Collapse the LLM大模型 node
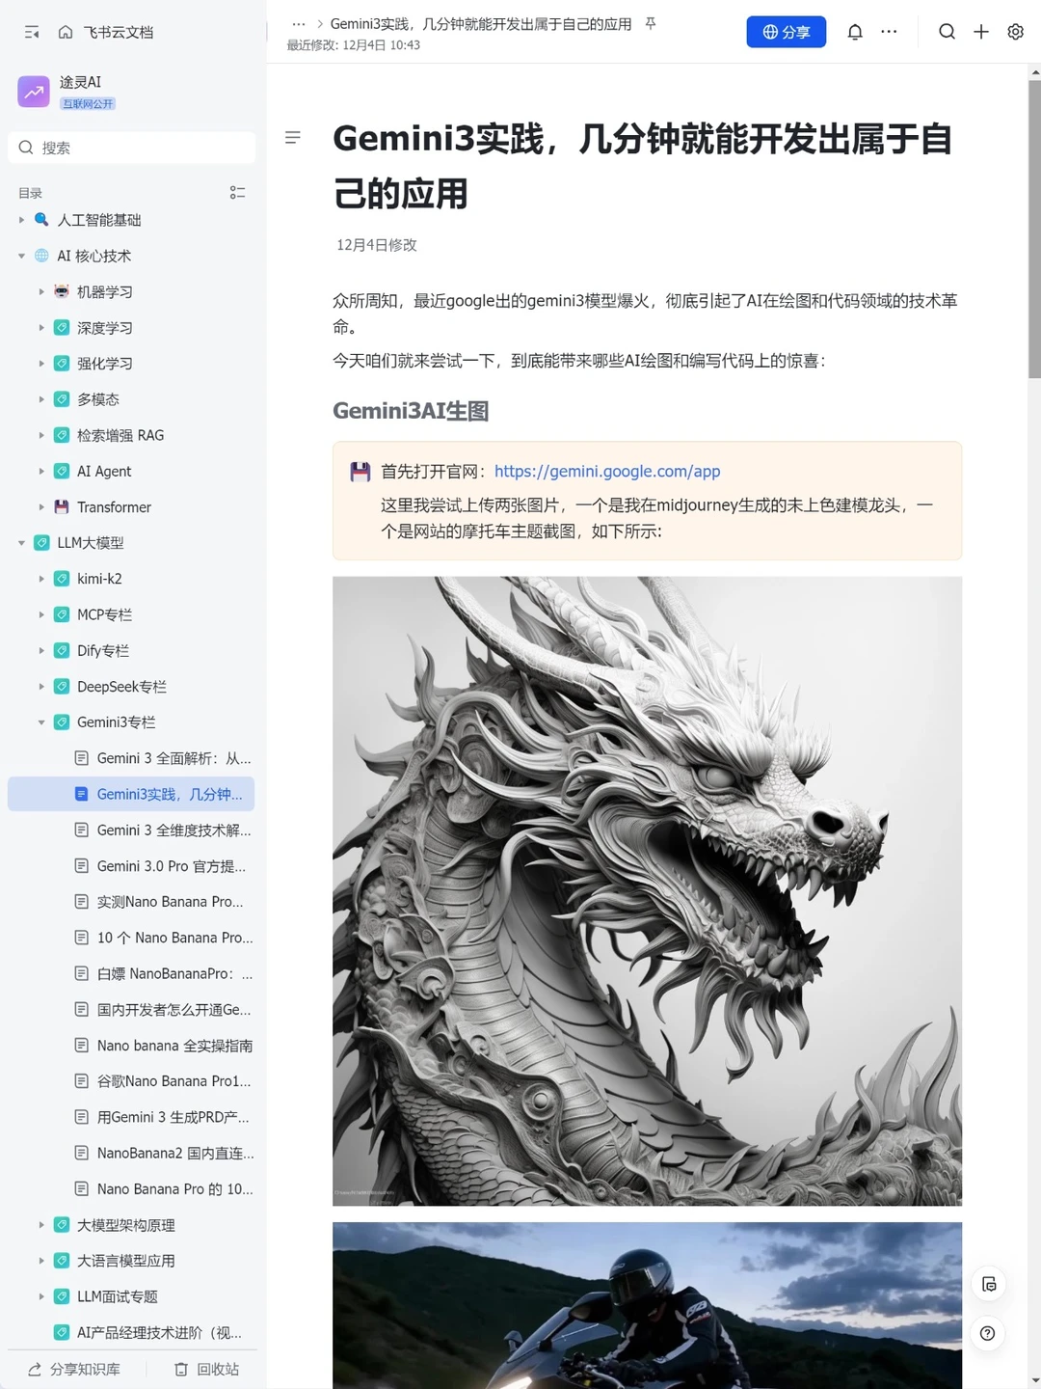This screenshot has height=1389, width=1041. coord(21,543)
